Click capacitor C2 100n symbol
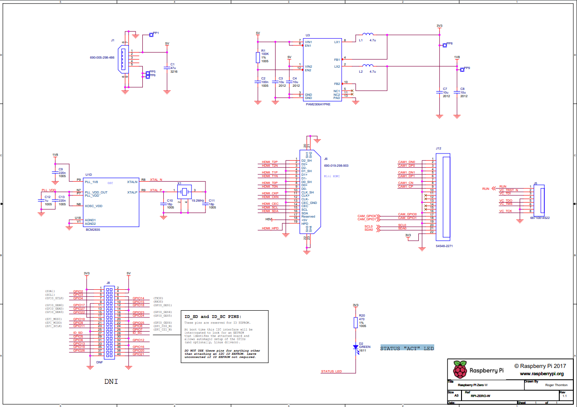The image size is (577, 407). point(258,82)
